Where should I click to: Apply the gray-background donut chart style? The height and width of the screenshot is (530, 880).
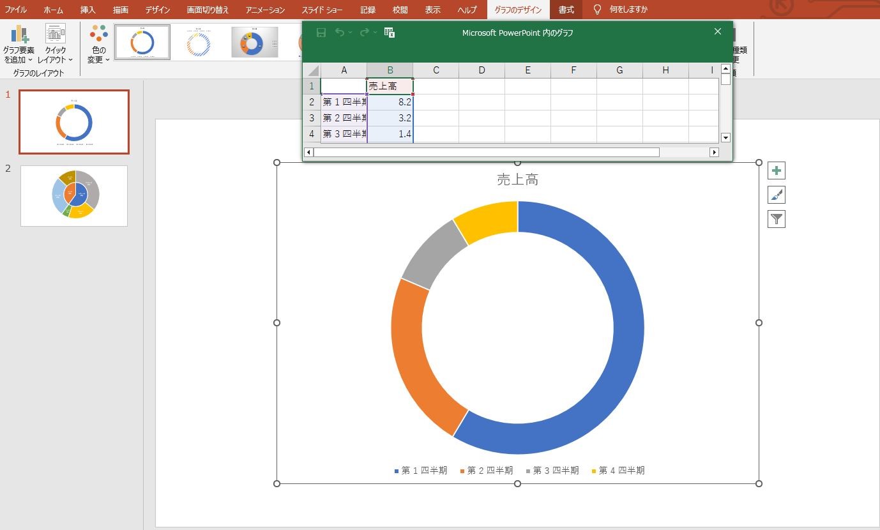pos(255,42)
